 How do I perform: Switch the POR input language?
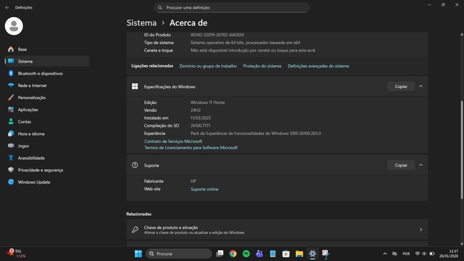click(406, 254)
